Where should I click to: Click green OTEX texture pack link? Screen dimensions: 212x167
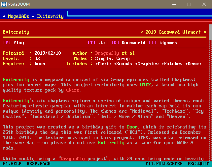click(145, 85)
